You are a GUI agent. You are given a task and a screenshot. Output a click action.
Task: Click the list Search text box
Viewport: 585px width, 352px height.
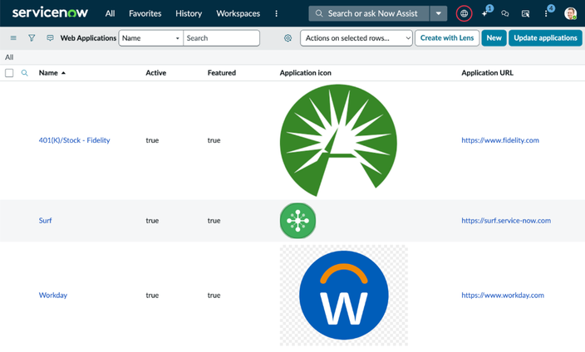[x=221, y=38]
